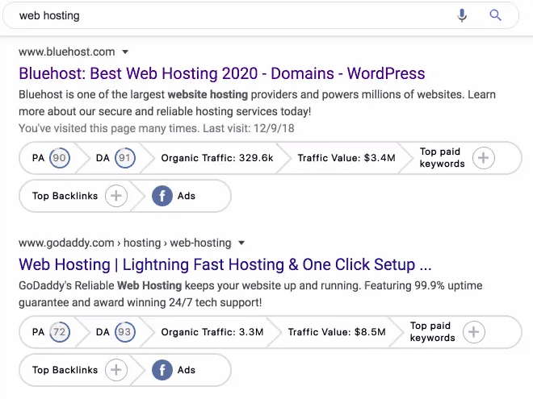This screenshot has width=533, height=399.
Task: Click the PA 72 score circle for GoDaddy
Action: point(60,332)
